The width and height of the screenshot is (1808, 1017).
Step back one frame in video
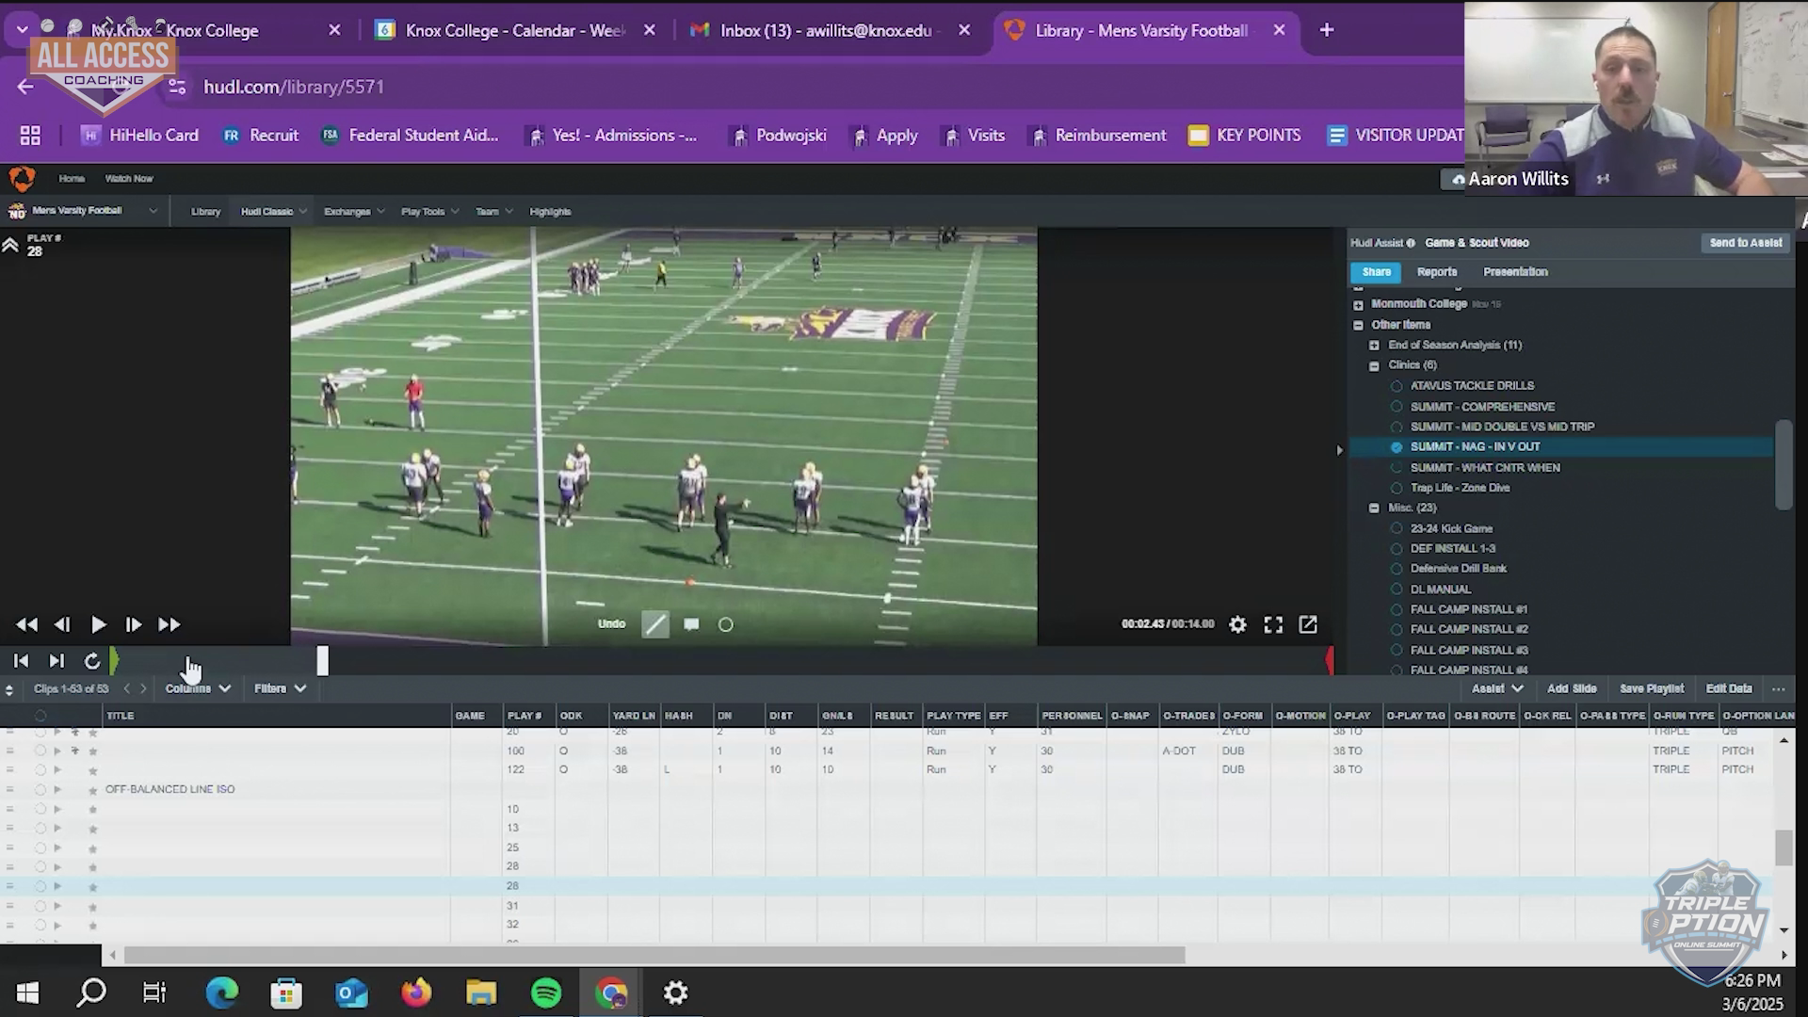point(62,624)
